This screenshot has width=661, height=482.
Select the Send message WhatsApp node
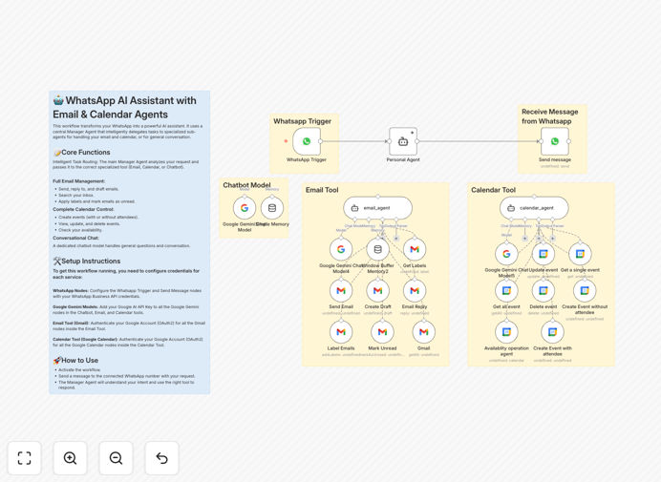[555, 141]
